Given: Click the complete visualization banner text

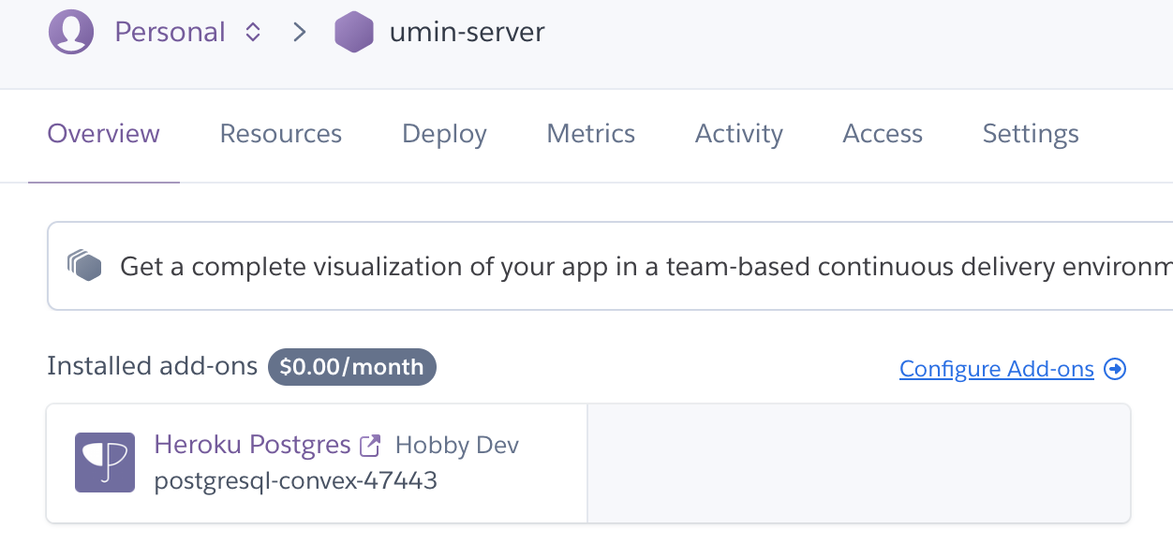Looking at the screenshot, I should (646, 267).
